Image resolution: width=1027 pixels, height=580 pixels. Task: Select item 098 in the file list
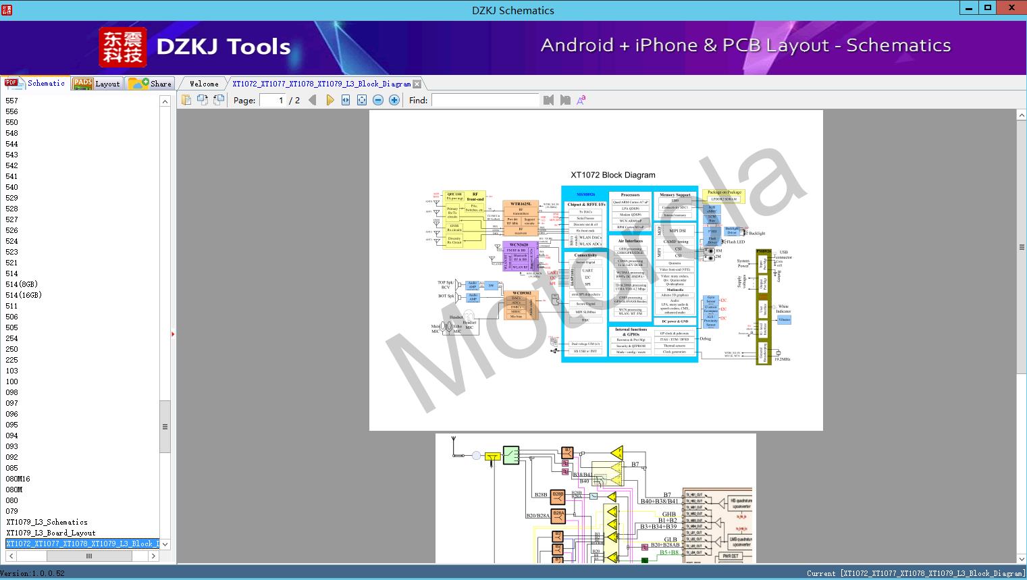[x=12, y=392]
